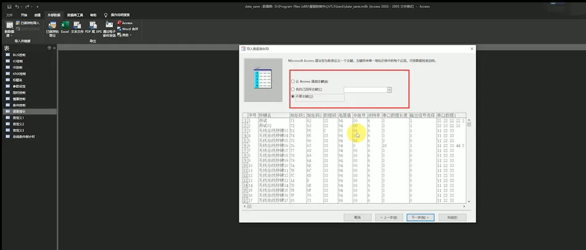Open the 其他 export dropdown in ribbon

(125, 35)
